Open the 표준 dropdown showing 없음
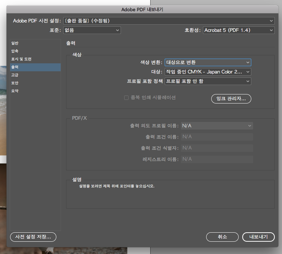This screenshot has width=282, height=254. coord(92,30)
